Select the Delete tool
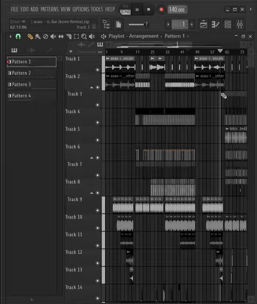Image resolution: width=257 pixels, height=304 pixels. (x=45, y=37)
